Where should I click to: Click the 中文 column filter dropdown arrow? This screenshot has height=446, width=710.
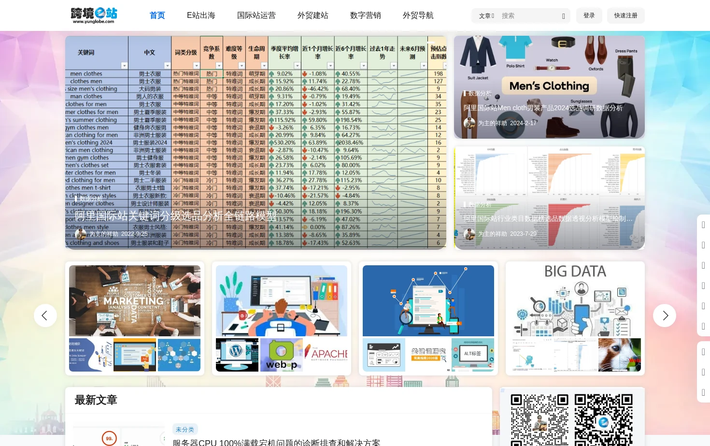pyautogui.click(x=167, y=66)
